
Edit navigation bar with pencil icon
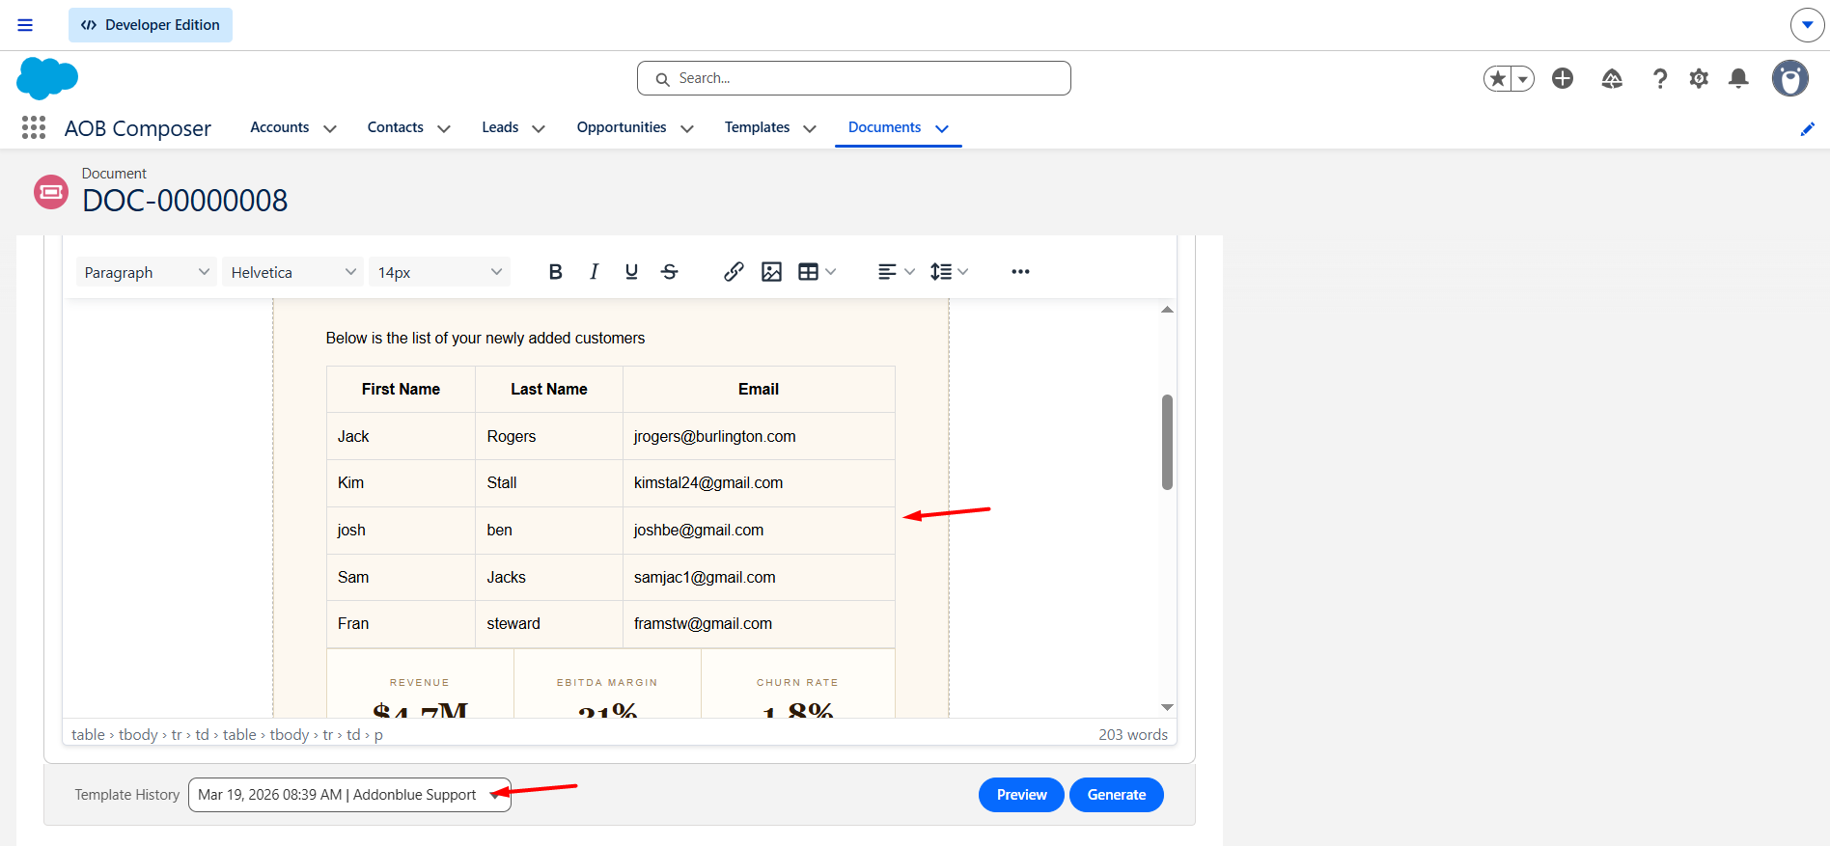pyautogui.click(x=1807, y=129)
